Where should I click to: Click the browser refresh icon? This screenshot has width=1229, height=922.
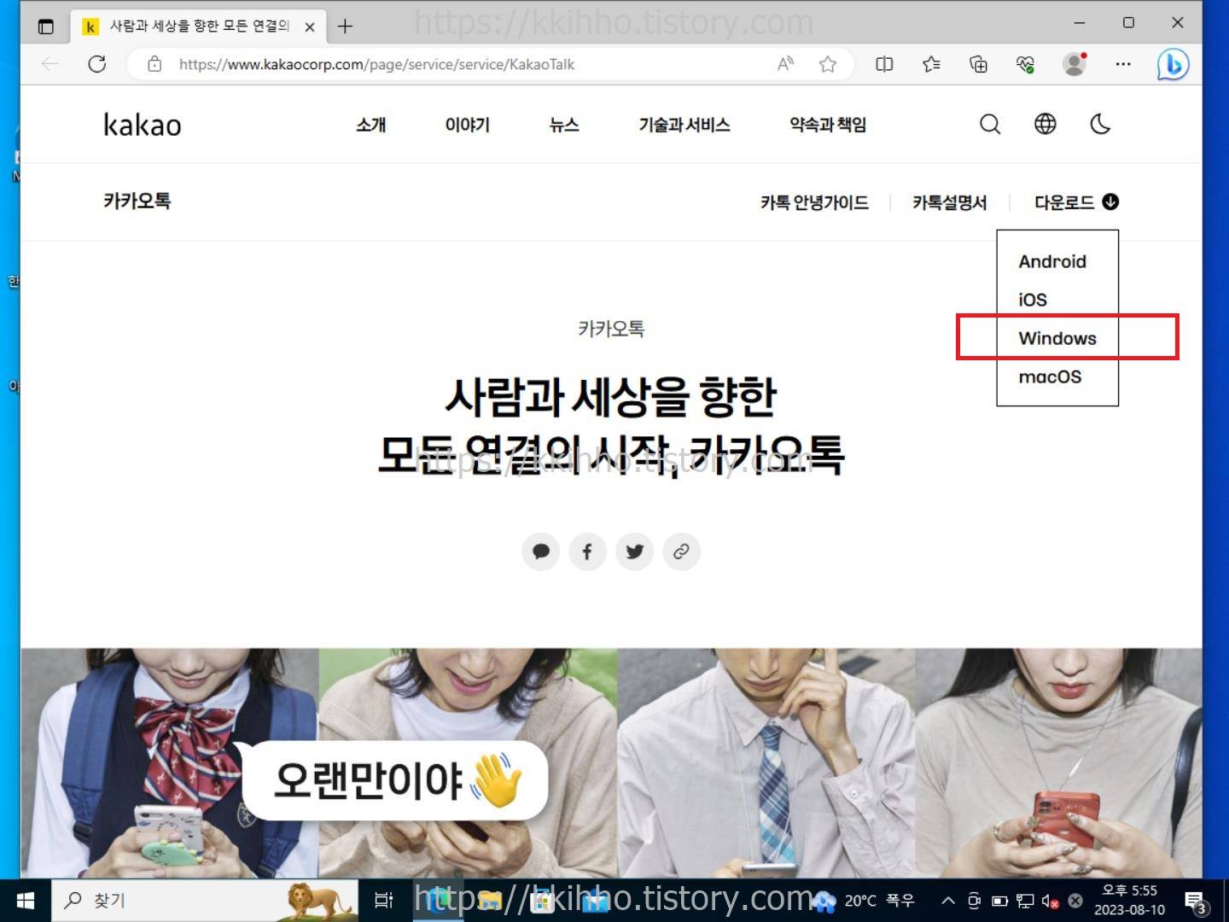pos(97,64)
